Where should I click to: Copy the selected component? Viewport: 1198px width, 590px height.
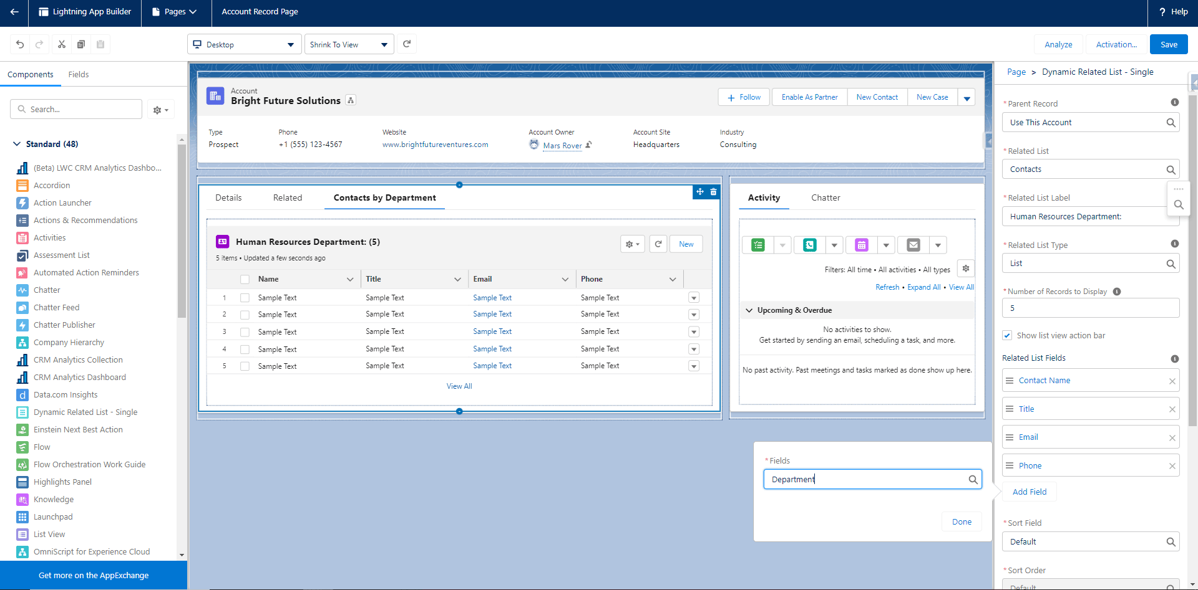point(80,44)
